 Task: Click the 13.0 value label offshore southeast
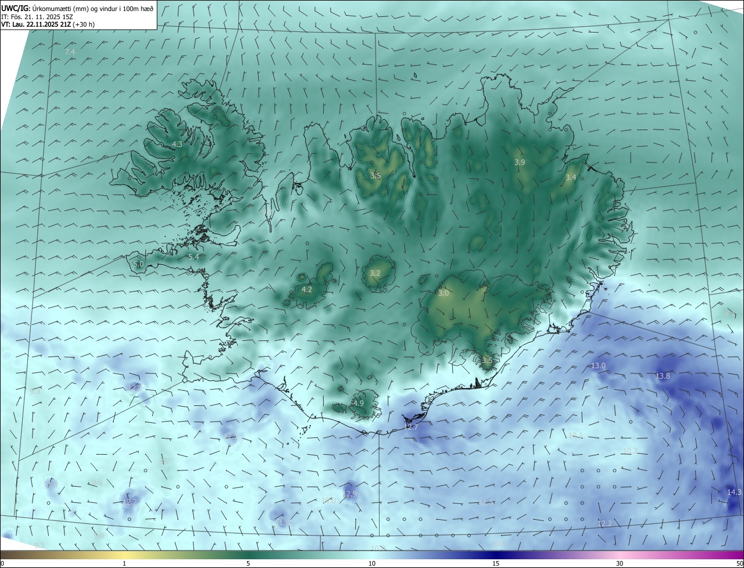point(598,366)
